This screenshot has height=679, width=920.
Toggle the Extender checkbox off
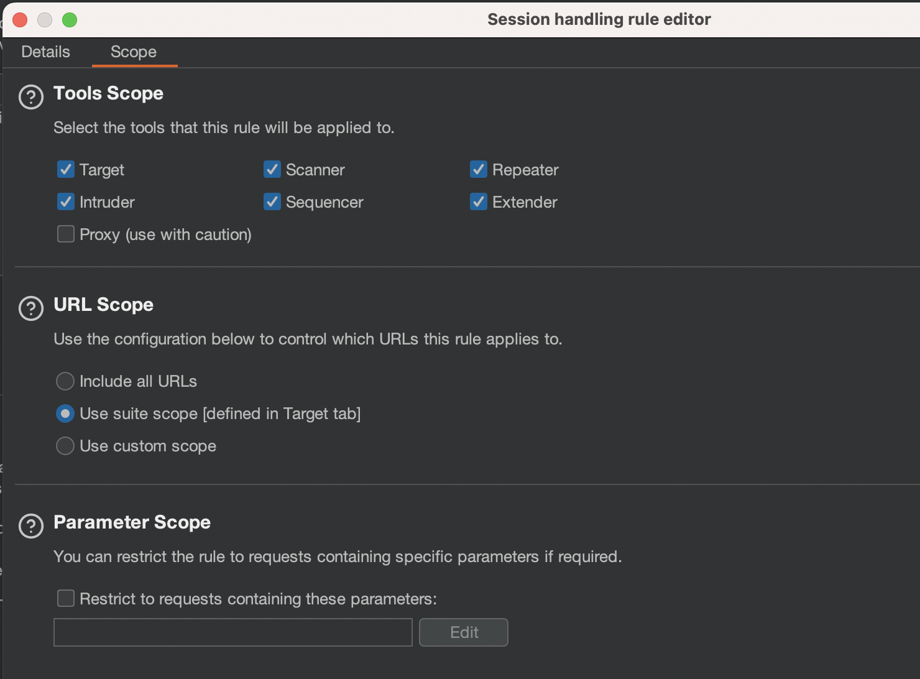479,201
